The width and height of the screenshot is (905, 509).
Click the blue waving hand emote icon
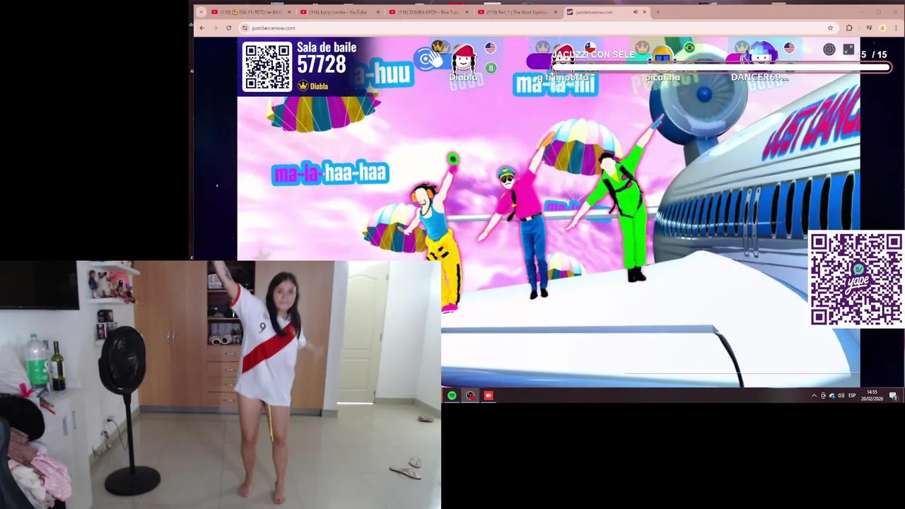pyautogui.click(x=427, y=59)
